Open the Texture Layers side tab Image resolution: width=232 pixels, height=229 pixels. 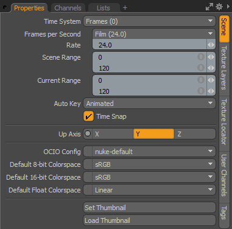point(224,68)
